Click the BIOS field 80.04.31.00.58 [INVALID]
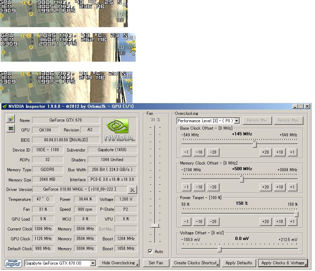Screen dimensions: 315x271 coord(66,140)
